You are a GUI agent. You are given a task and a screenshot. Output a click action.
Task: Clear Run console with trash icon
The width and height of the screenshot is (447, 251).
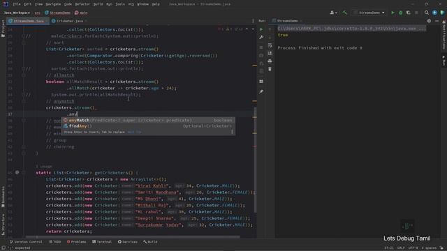[x=270, y=69]
